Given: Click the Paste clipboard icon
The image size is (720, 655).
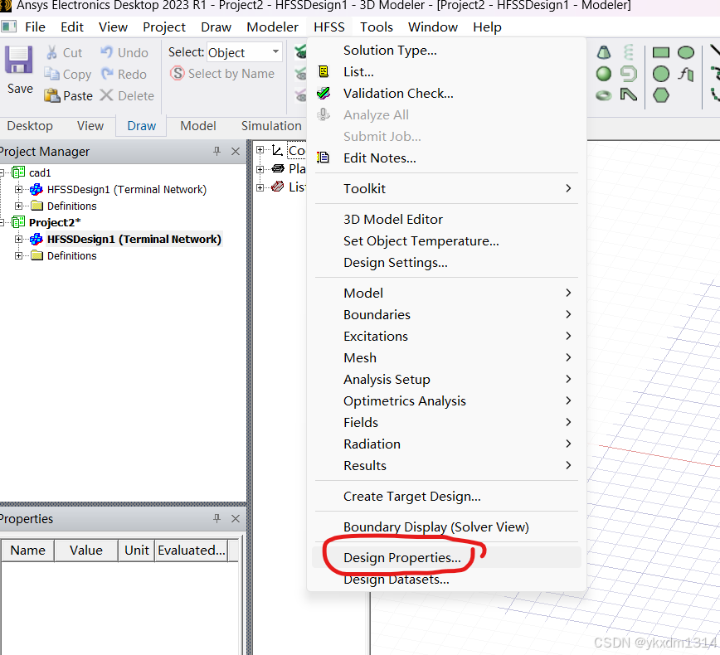Looking at the screenshot, I should 52,95.
